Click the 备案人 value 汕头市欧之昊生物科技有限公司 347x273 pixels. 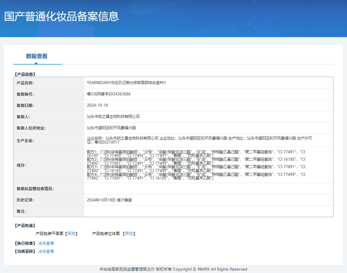[x=113, y=116]
